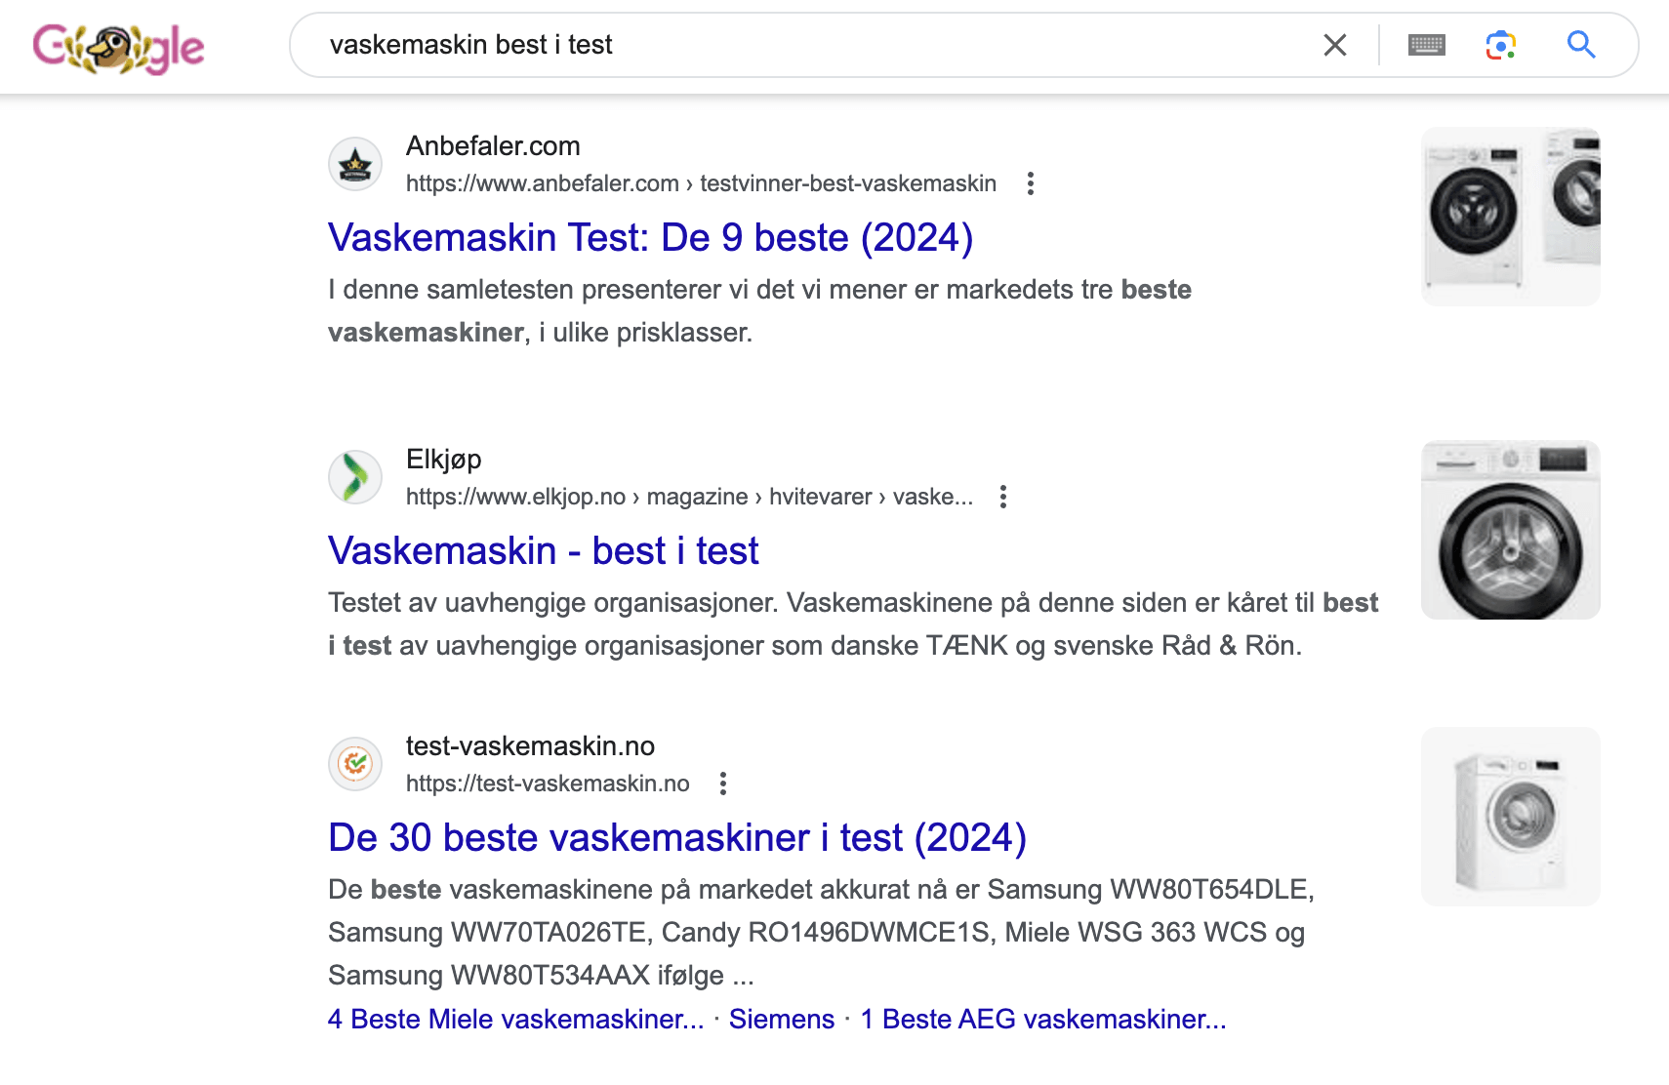Open the 'Vaskemaskin Test: De 9 beste (2024)' link

tap(651, 238)
